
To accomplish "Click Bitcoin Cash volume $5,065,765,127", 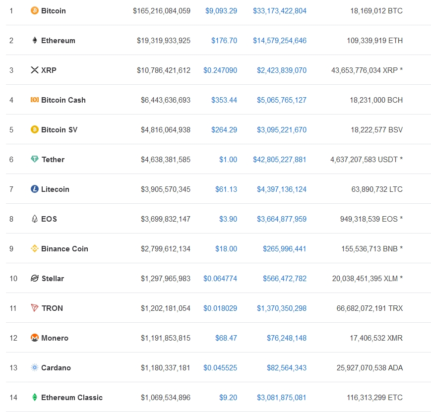I will click(282, 100).
